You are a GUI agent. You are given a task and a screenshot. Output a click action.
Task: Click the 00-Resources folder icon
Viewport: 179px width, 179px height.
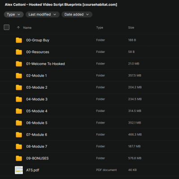tap(19, 52)
